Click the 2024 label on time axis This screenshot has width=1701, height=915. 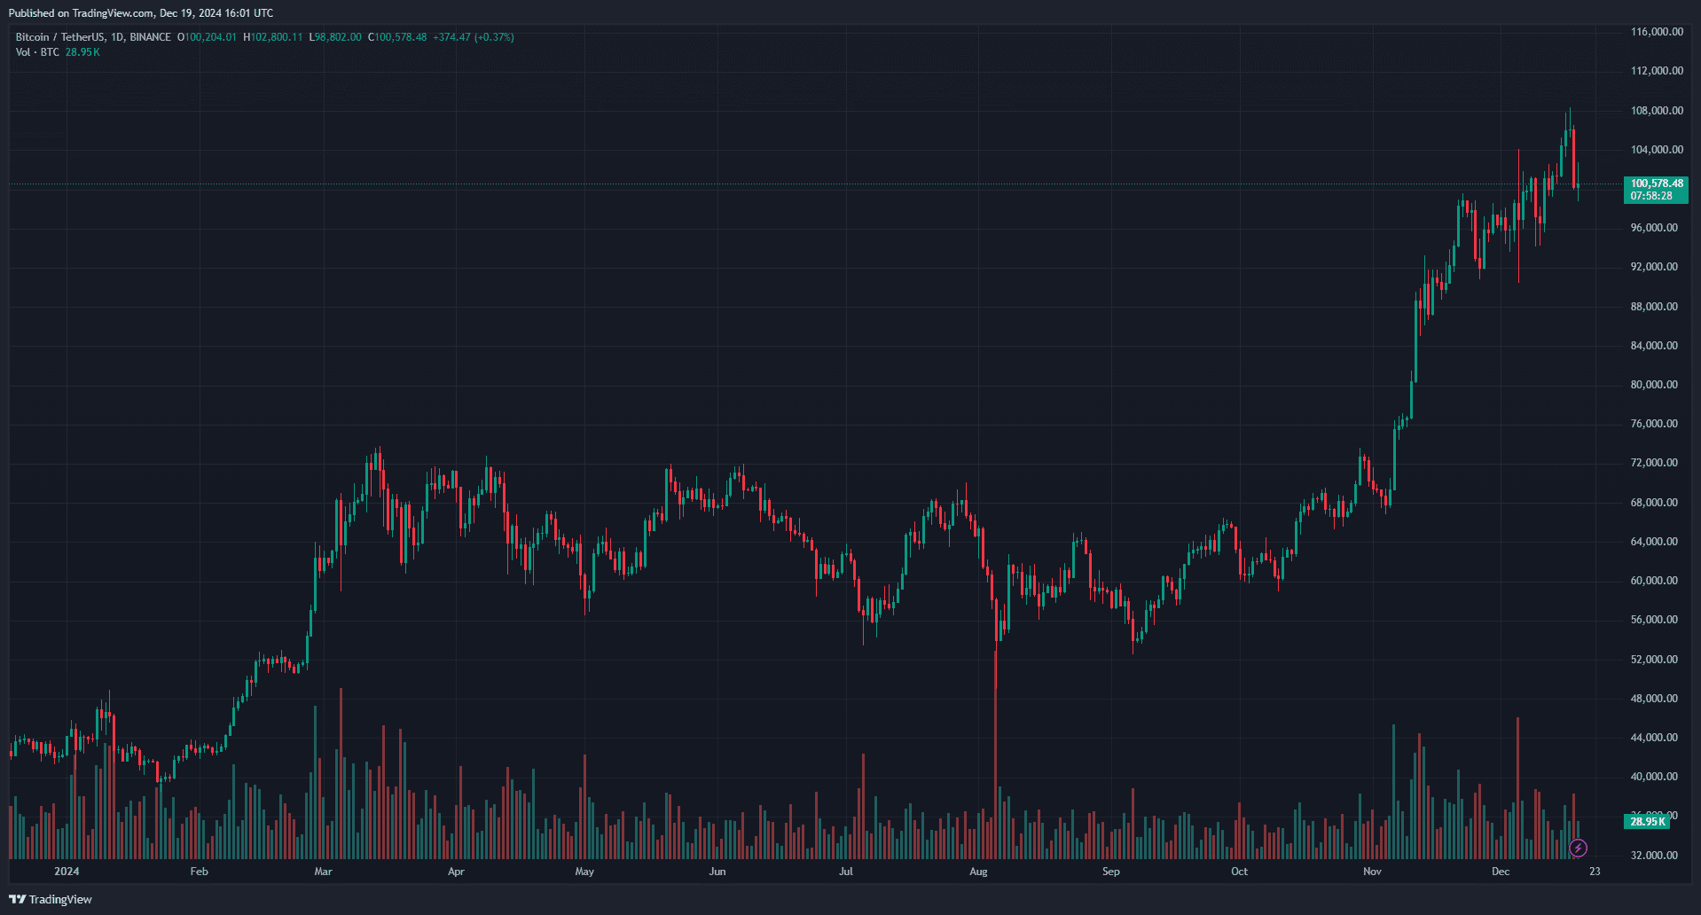pyautogui.click(x=67, y=872)
